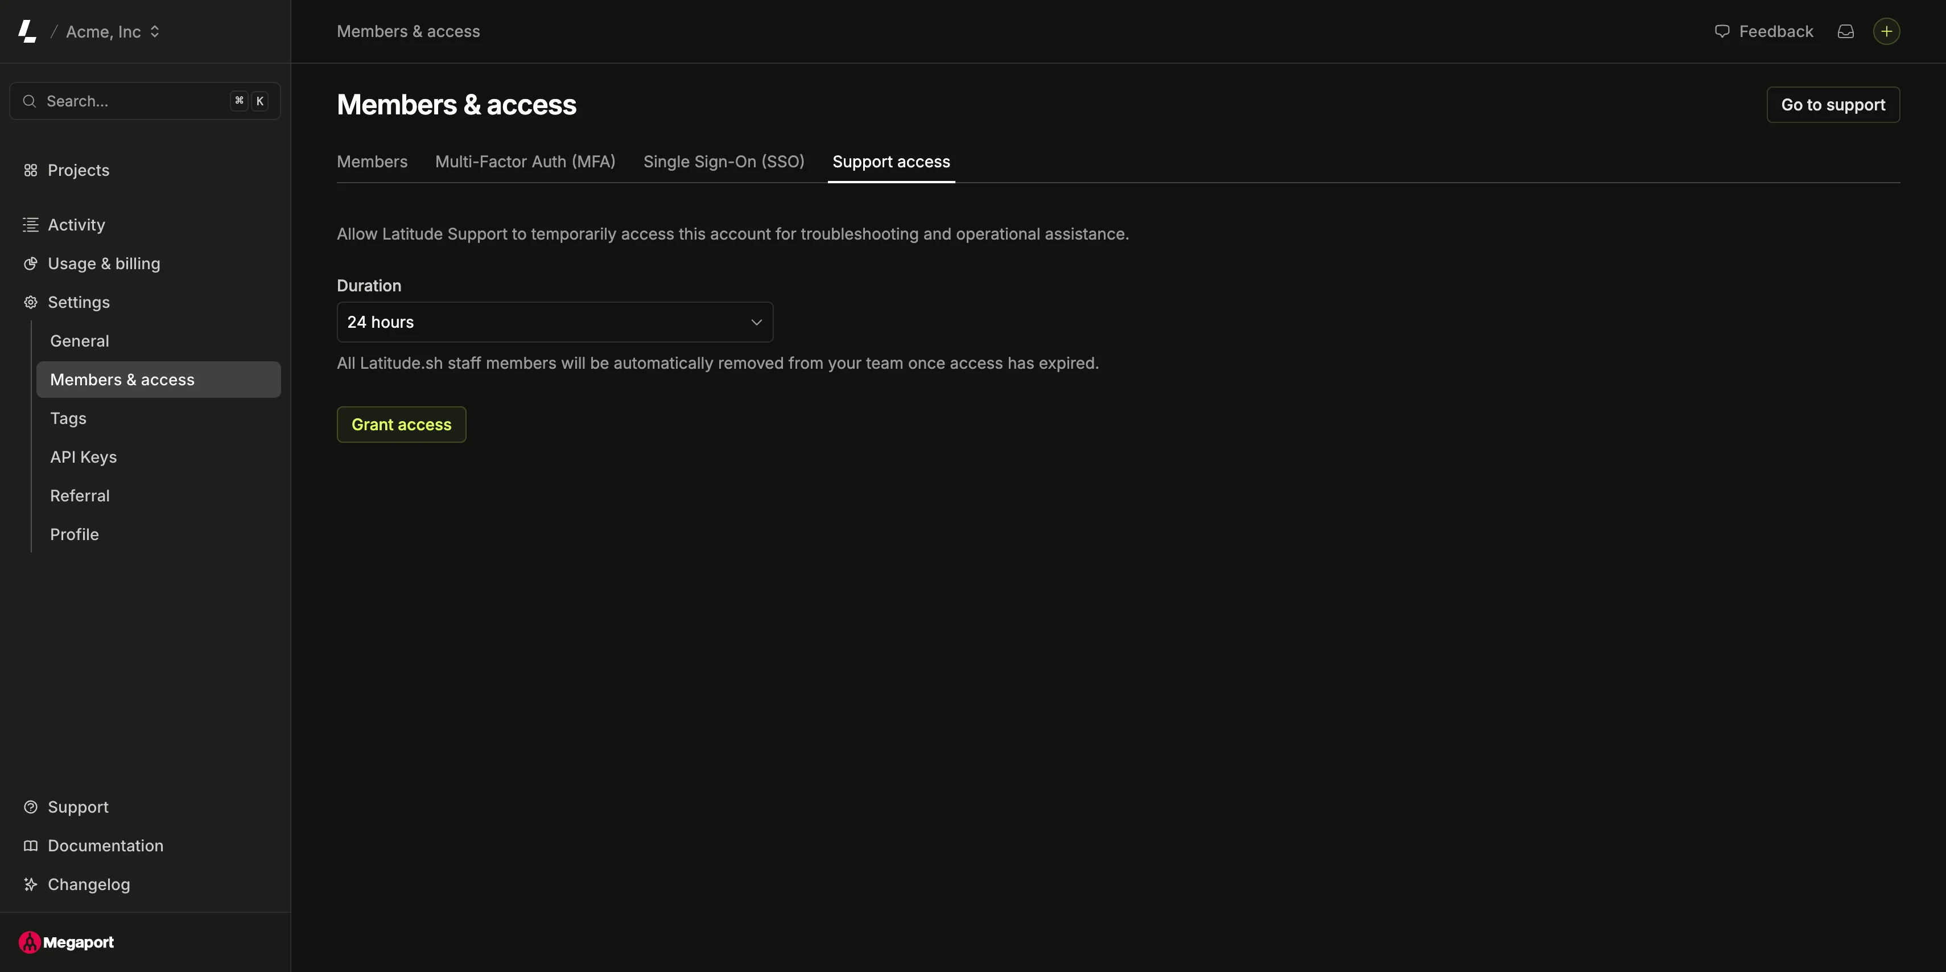Screen dimensions: 1946x972
Task: Click the Members & access page heading
Action: 456,105
